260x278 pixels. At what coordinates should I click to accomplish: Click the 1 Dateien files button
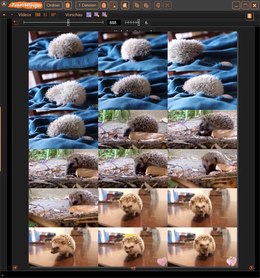[87, 5]
